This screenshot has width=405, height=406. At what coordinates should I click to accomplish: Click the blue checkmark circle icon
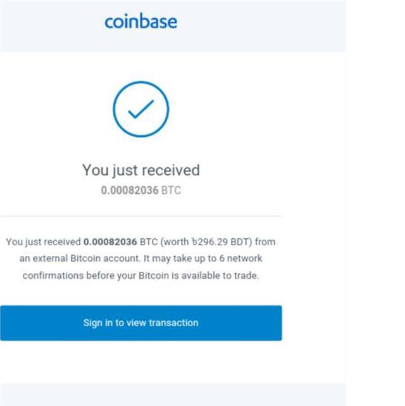[140, 110]
